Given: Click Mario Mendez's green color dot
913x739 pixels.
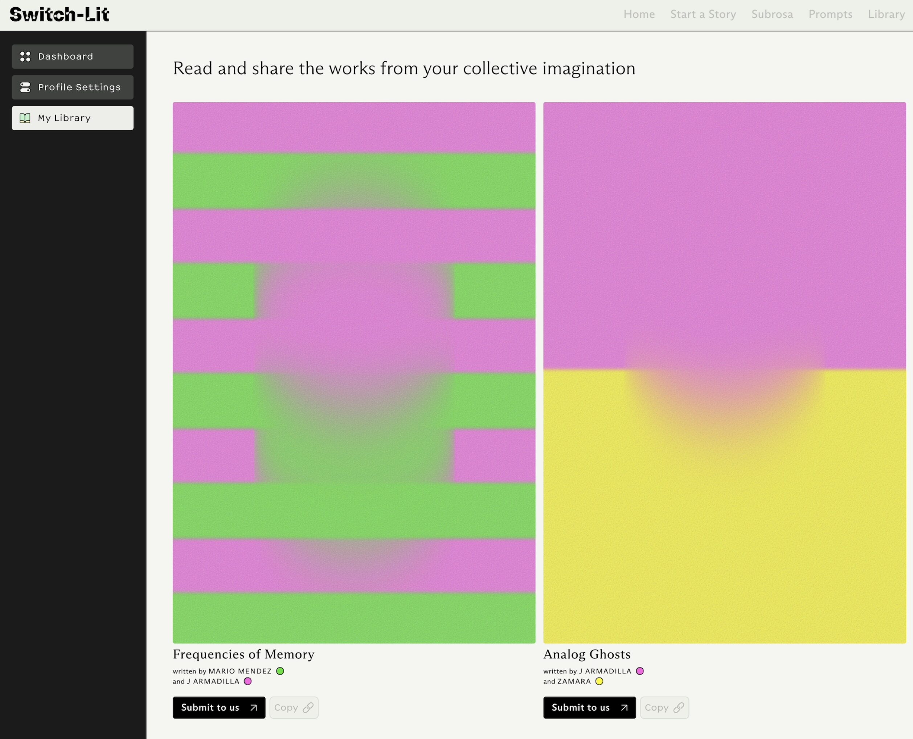Looking at the screenshot, I should coord(280,671).
